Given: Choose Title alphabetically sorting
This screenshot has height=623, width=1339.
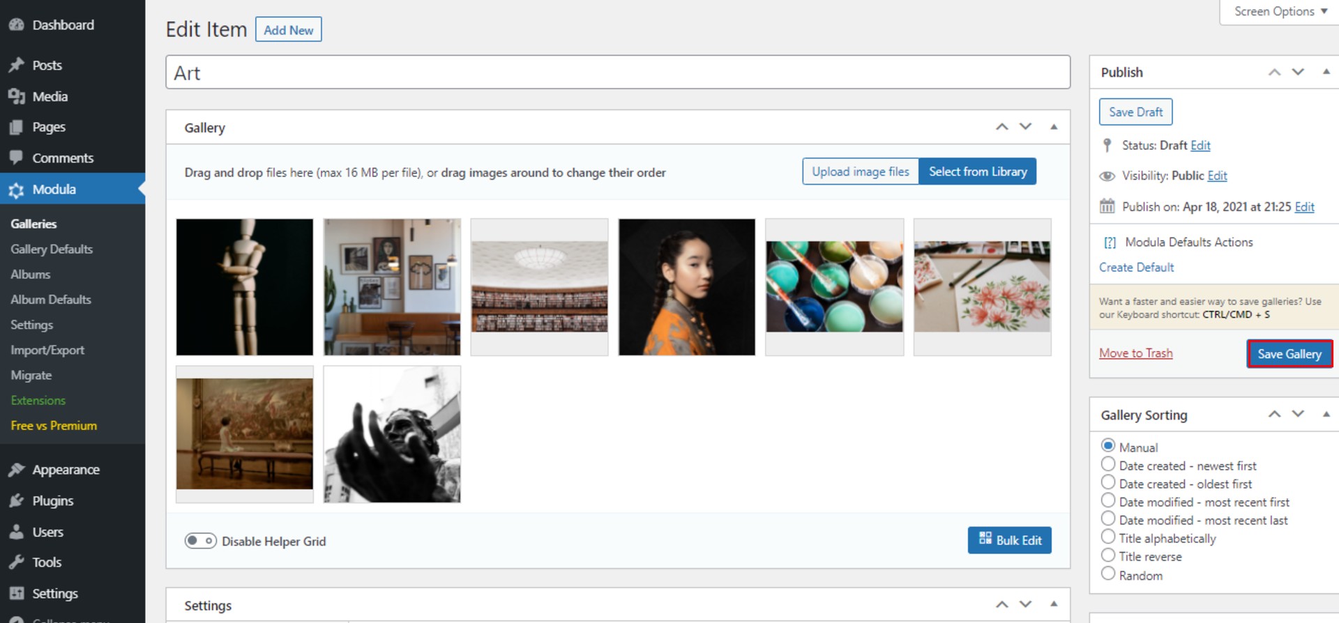Looking at the screenshot, I should pos(1107,537).
